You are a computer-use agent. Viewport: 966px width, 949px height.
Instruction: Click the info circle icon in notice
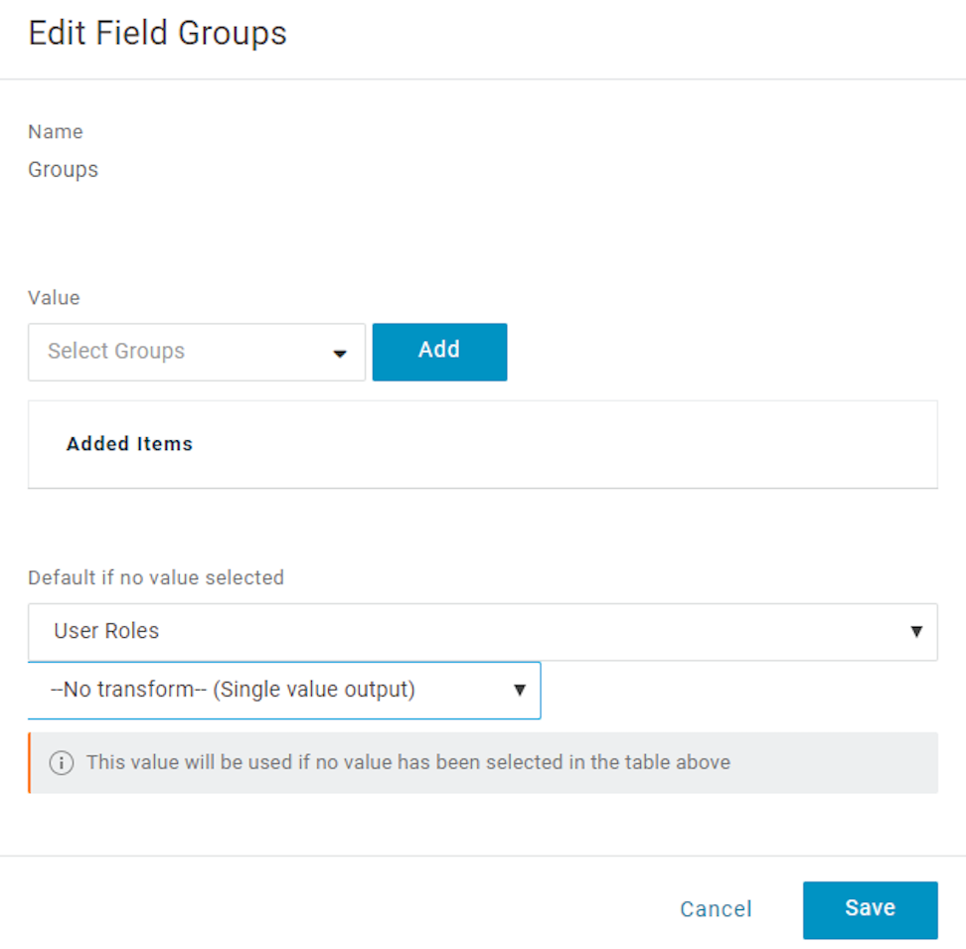(62, 763)
